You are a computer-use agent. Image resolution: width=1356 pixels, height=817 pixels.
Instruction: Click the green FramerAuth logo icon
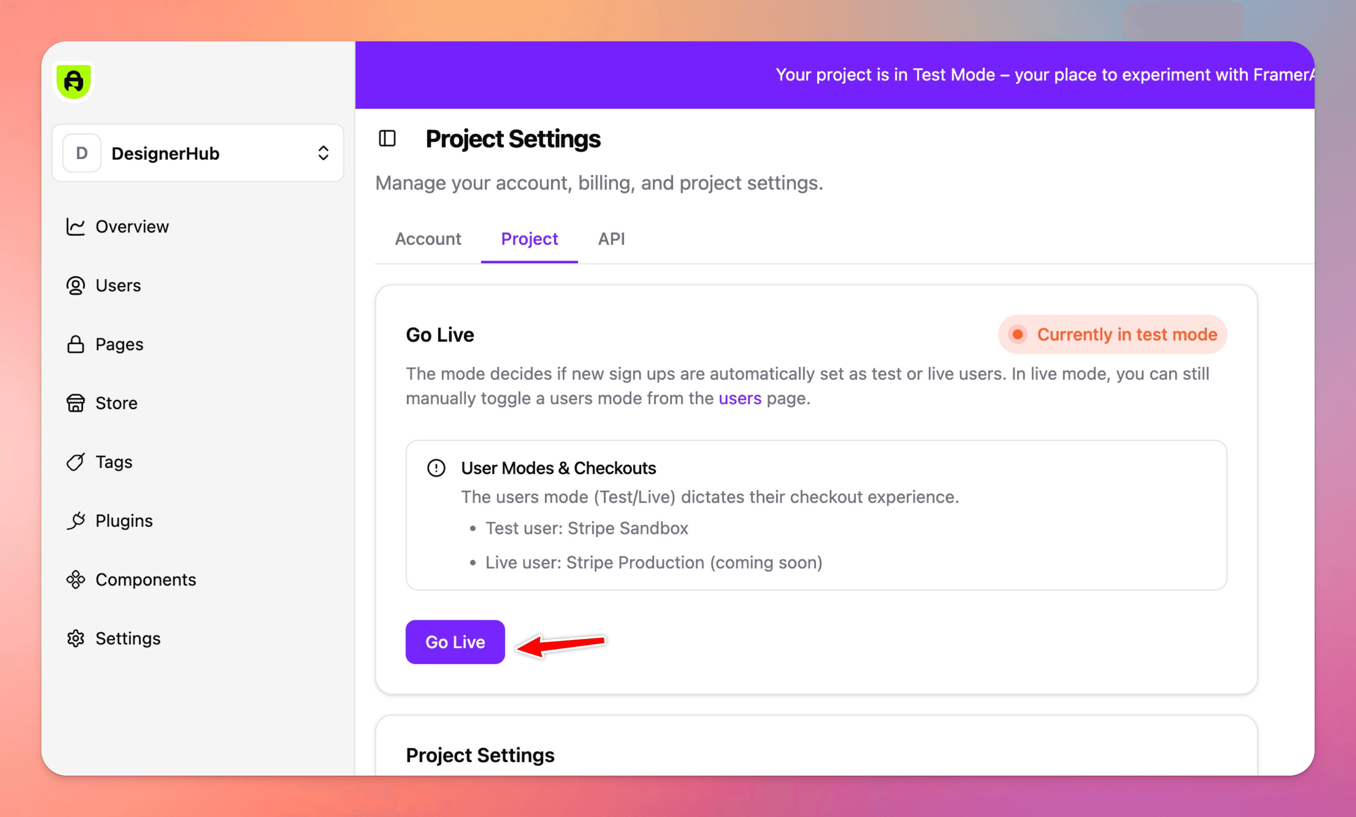pos(74,81)
